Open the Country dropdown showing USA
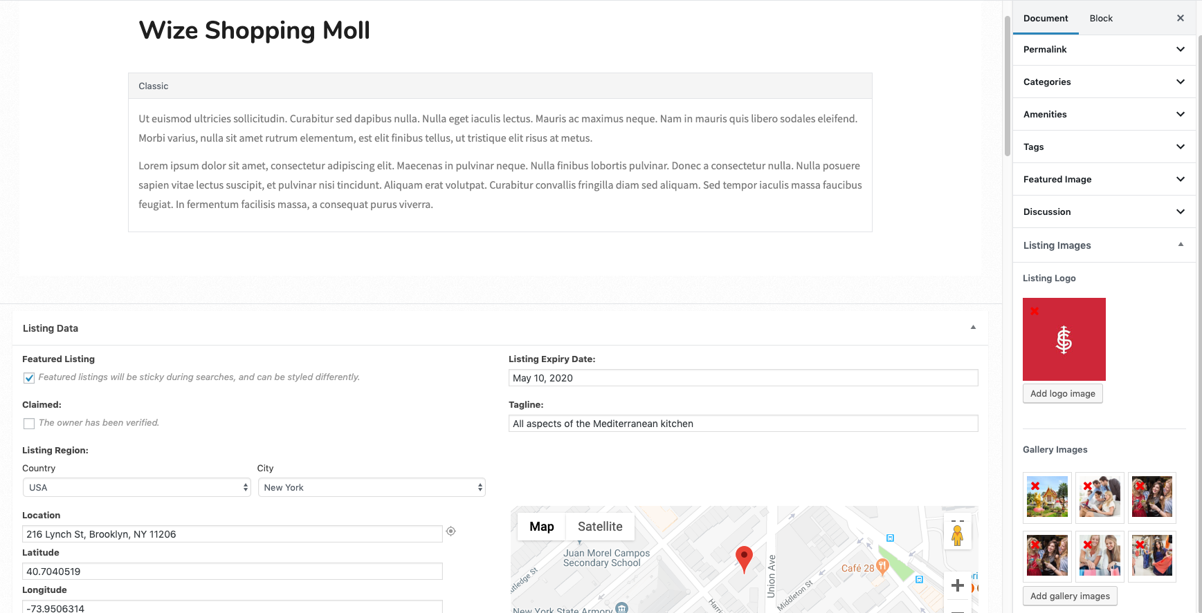 tap(137, 487)
